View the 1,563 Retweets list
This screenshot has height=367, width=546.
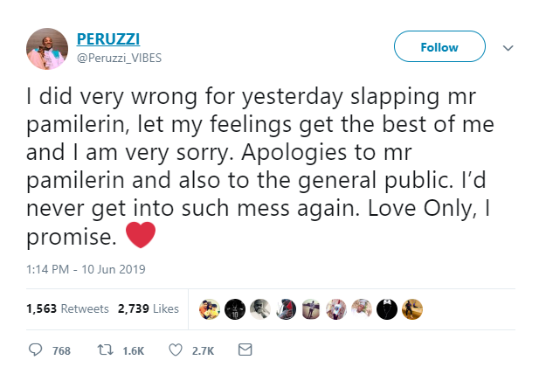67,308
